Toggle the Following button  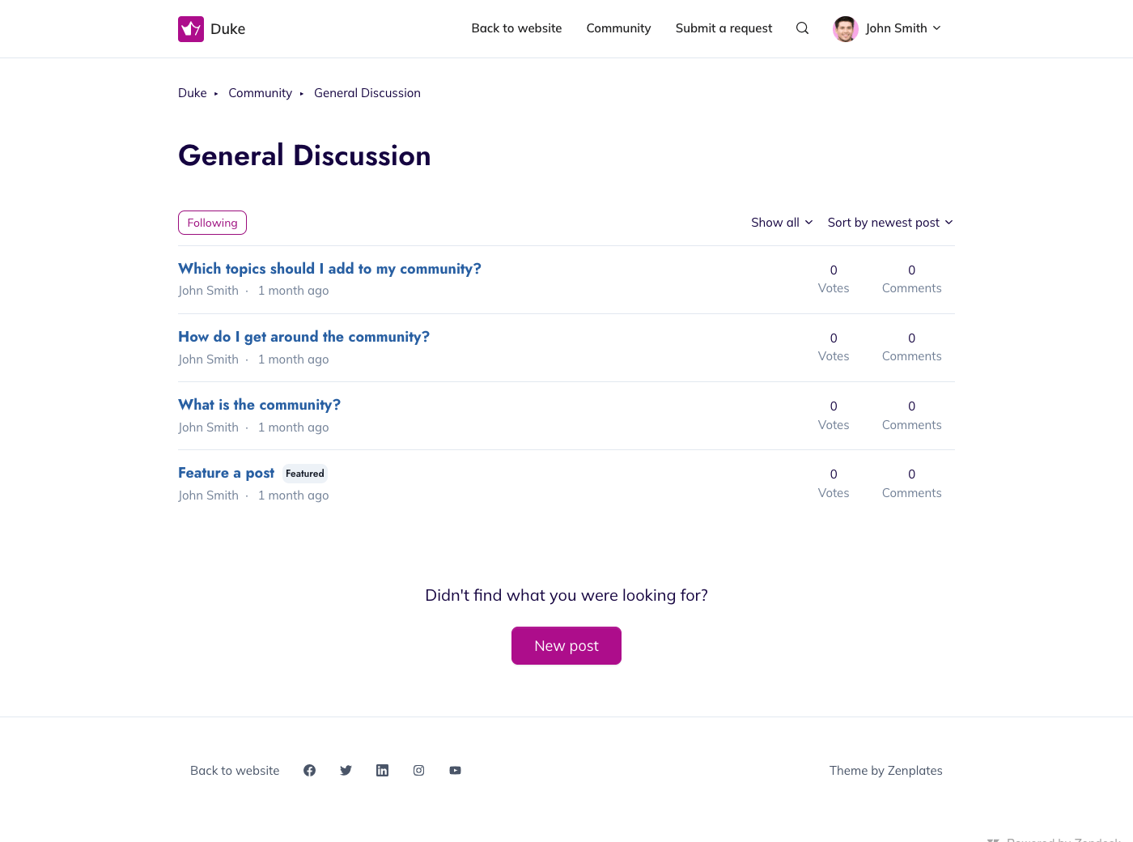click(212, 223)
